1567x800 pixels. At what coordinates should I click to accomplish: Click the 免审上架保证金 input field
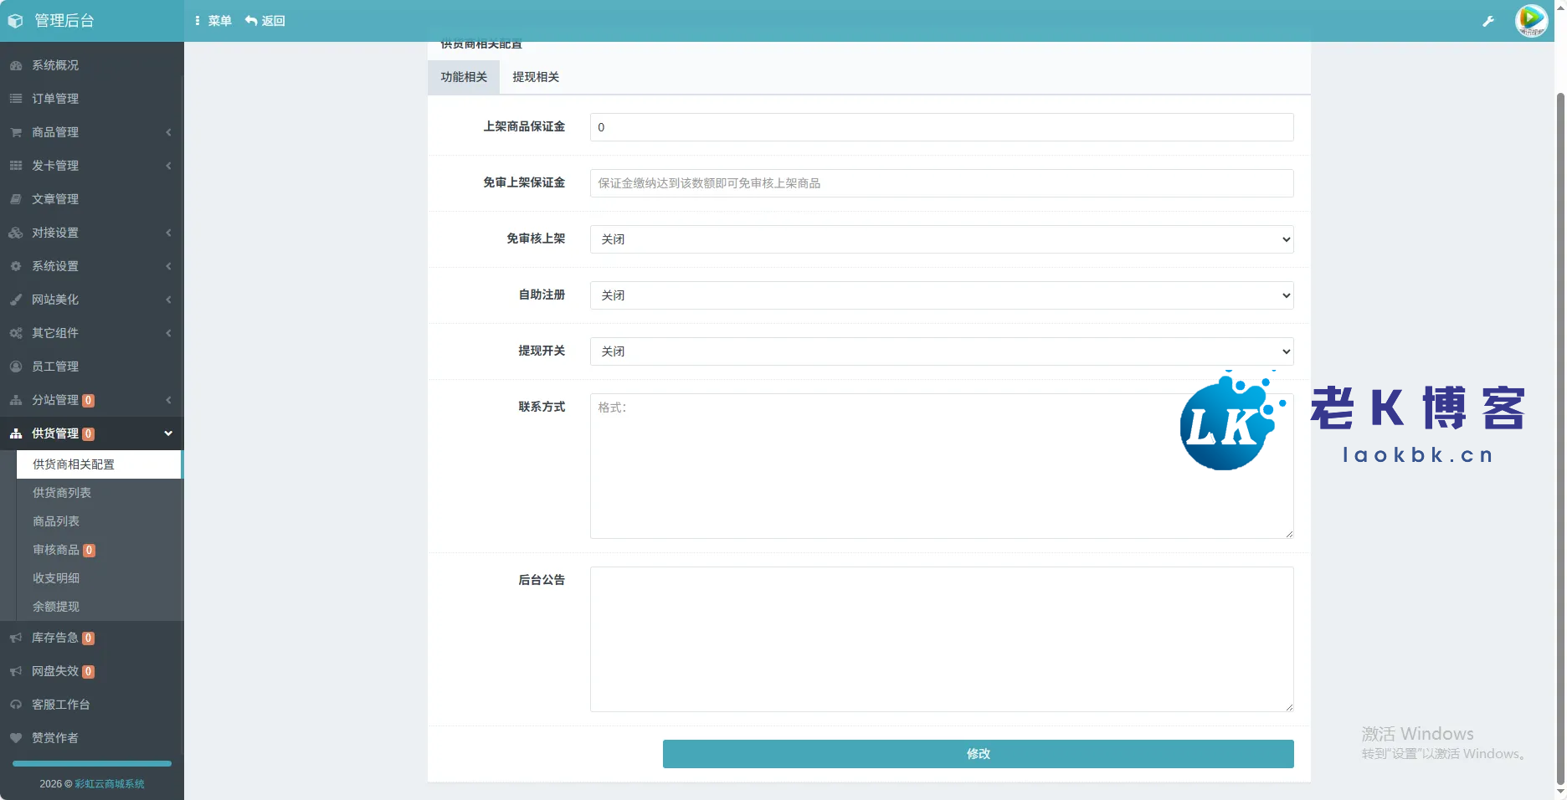[941, 183]
